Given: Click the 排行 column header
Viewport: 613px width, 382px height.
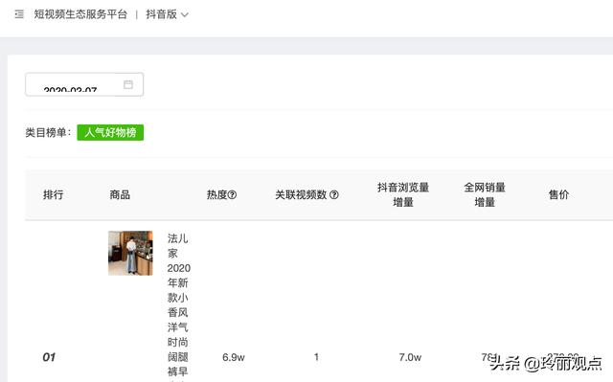Looking at the screenshot, I should point(54,194).
